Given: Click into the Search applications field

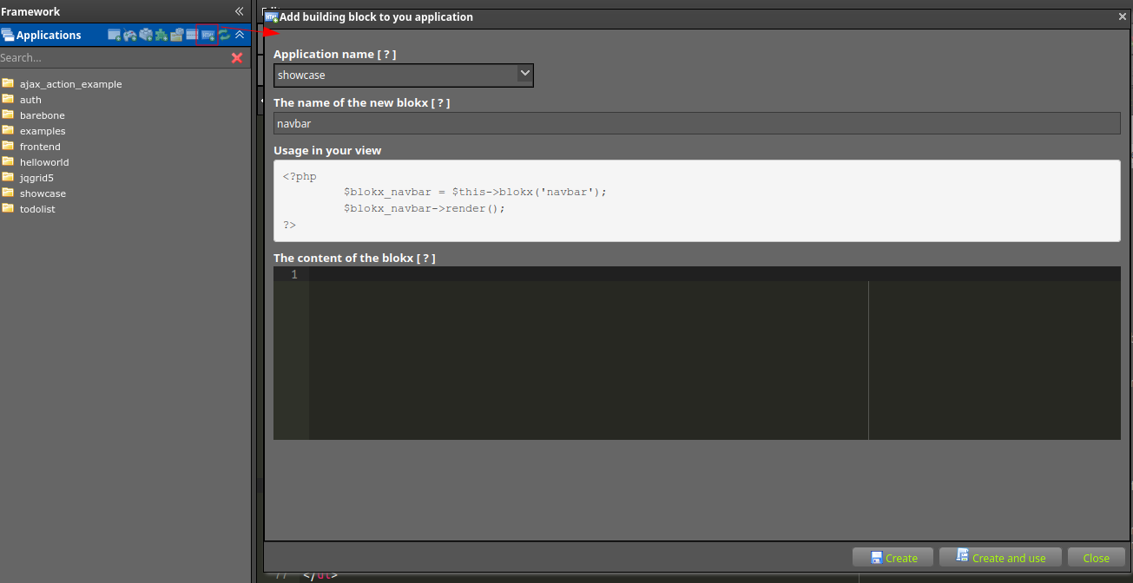Looking at the screenshot, I should pyautogui.click(x=113, y=57).
